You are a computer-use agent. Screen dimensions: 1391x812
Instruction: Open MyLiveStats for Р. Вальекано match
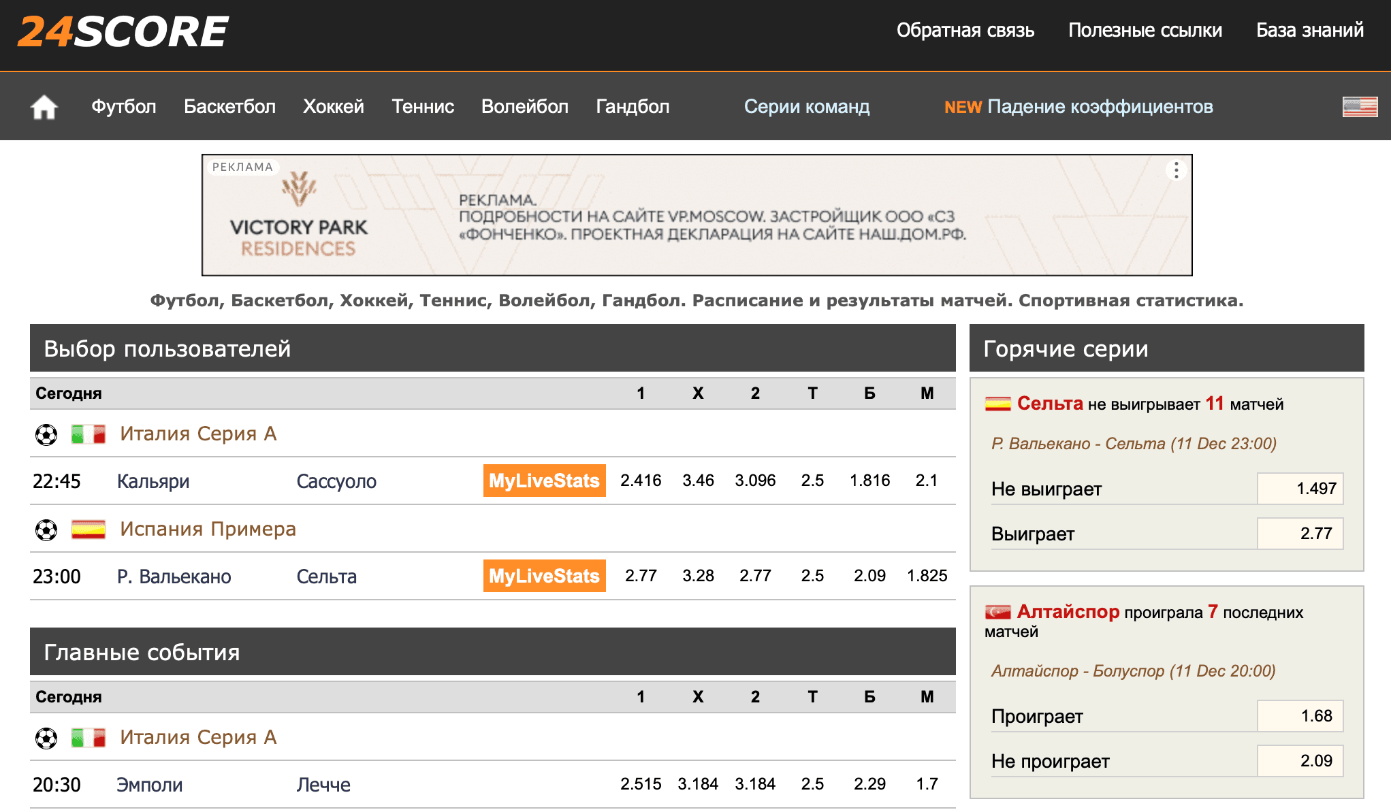pyautogui.click(x=544, y=576)
